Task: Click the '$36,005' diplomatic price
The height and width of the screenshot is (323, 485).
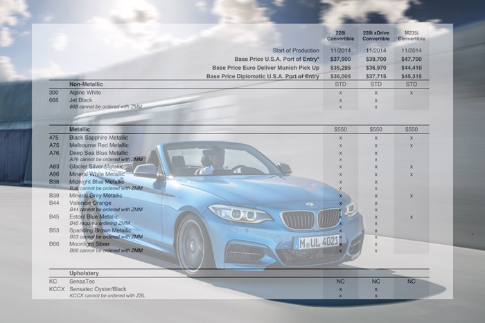Action: [x=340, y=76]
